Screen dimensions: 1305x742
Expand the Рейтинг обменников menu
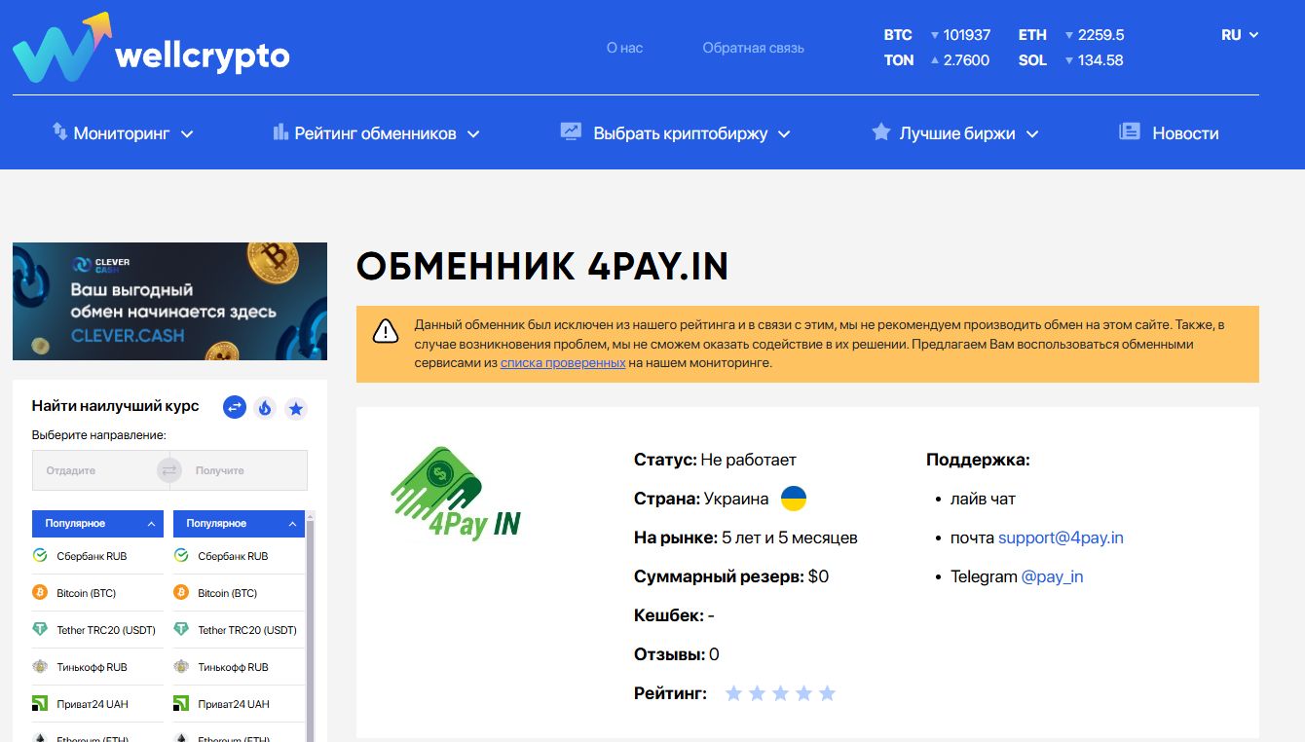click(376, 133)
